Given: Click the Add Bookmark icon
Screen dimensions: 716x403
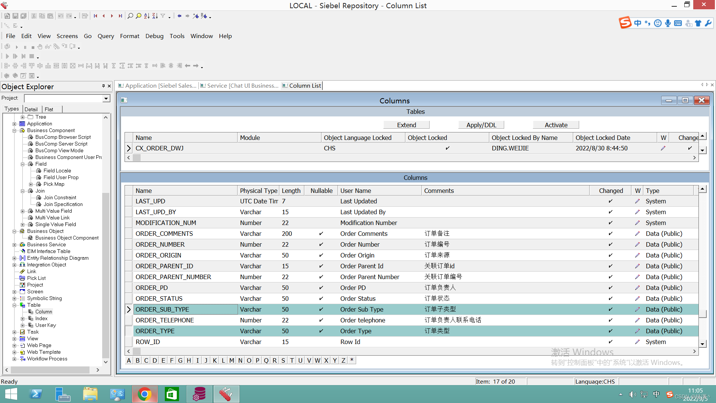Looking at the screenshot, I should tap(196, 16).
